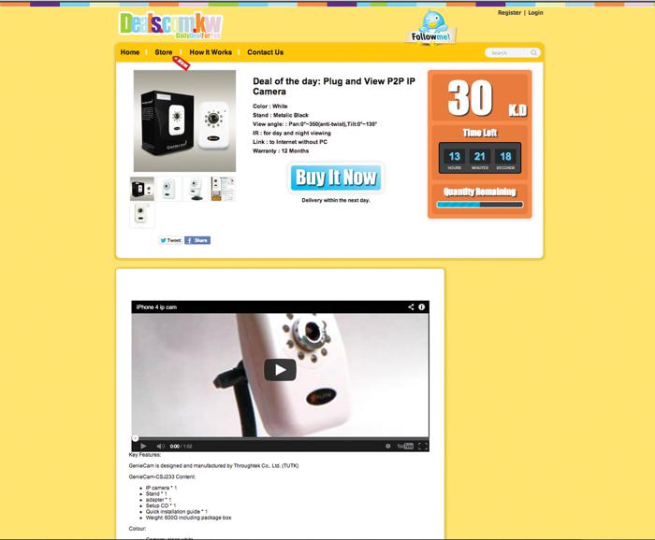Click the hours countdown value 13

(455, 156)
